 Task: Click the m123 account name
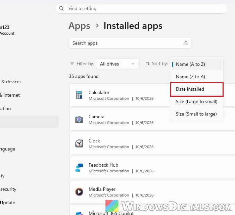5,27
